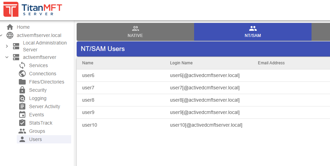Switch to the NATIVE users tab
Screen dimensions: 330x166
(135, 32)
